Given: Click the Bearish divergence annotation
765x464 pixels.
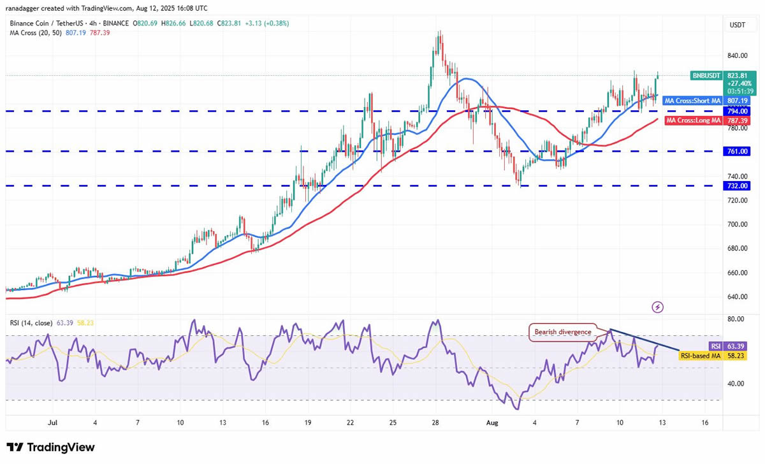Looking at the screenshot, I should point(560,331).
